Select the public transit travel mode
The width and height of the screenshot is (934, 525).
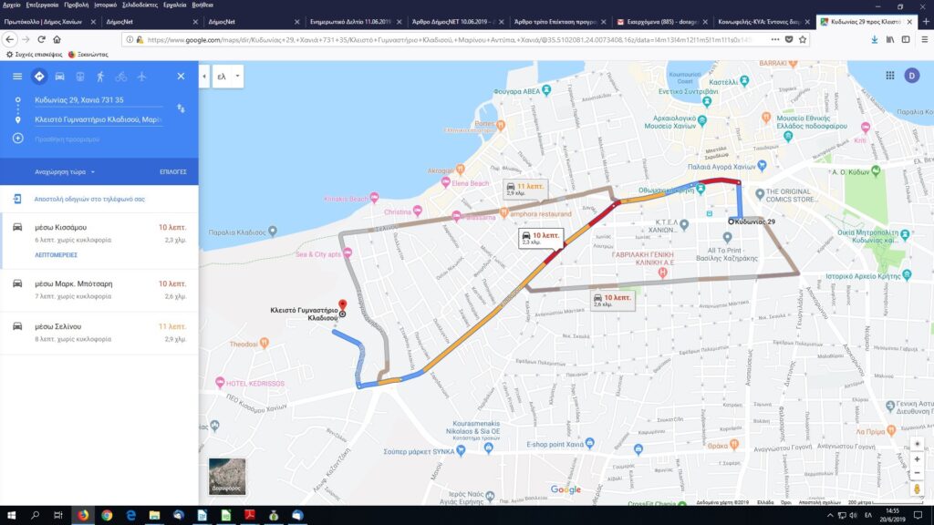(x=80, y=76)
